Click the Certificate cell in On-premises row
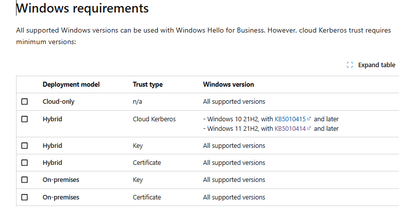 pos(147,197)
